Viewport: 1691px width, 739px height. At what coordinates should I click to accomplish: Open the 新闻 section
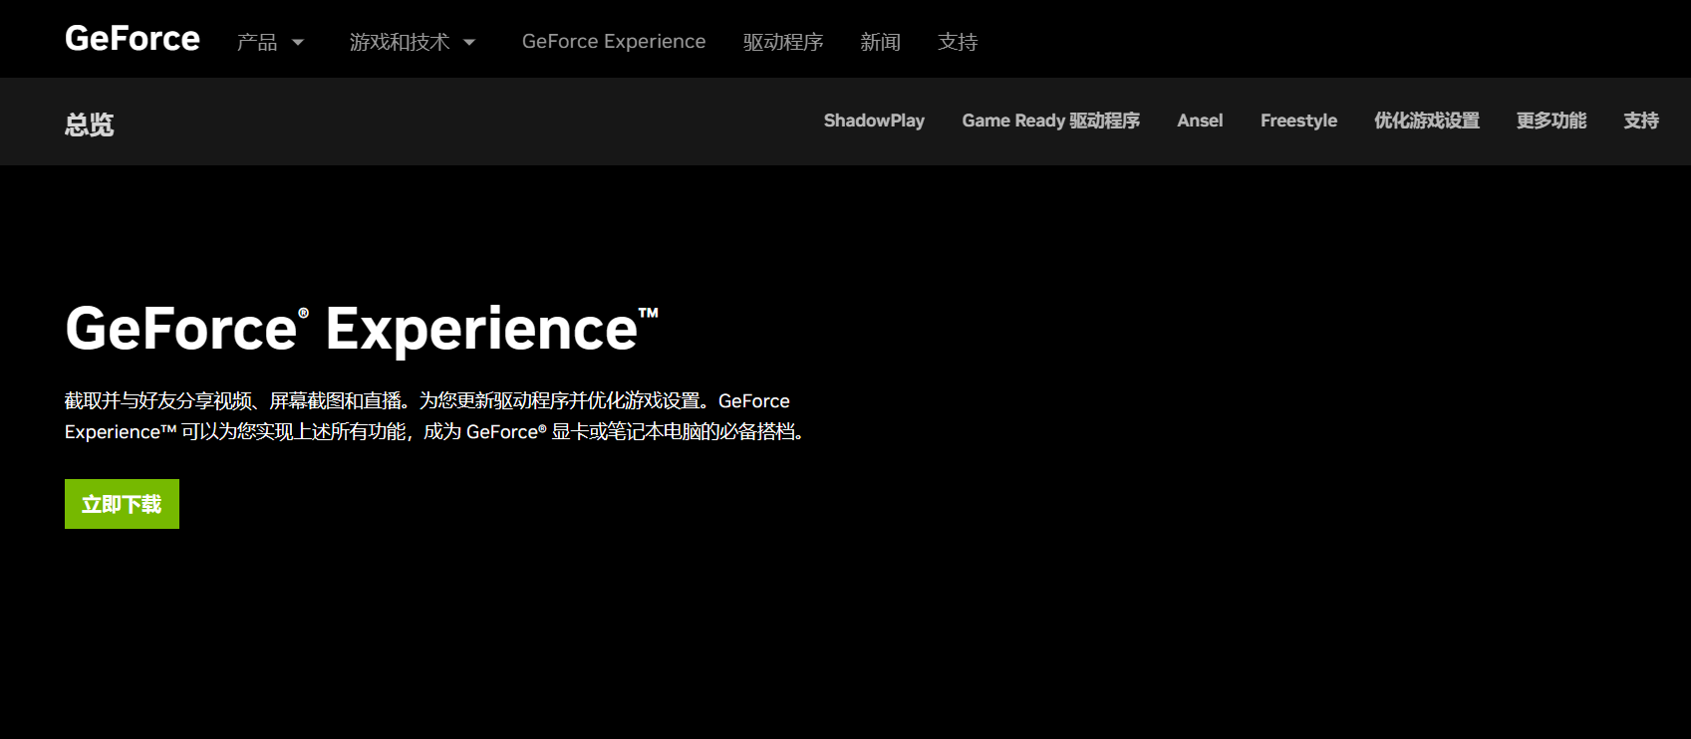(881, 42)
